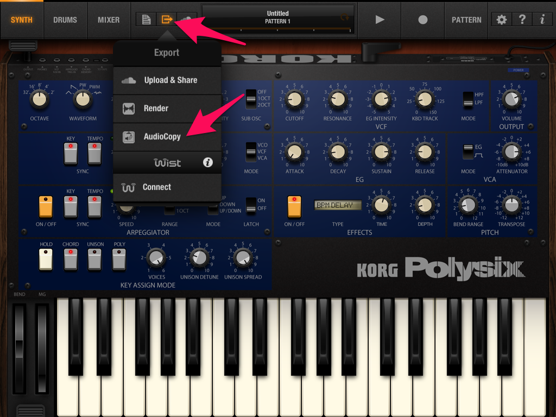
Task: Select AudioCopy from the Export menu
Action: (x=167, y=137)
